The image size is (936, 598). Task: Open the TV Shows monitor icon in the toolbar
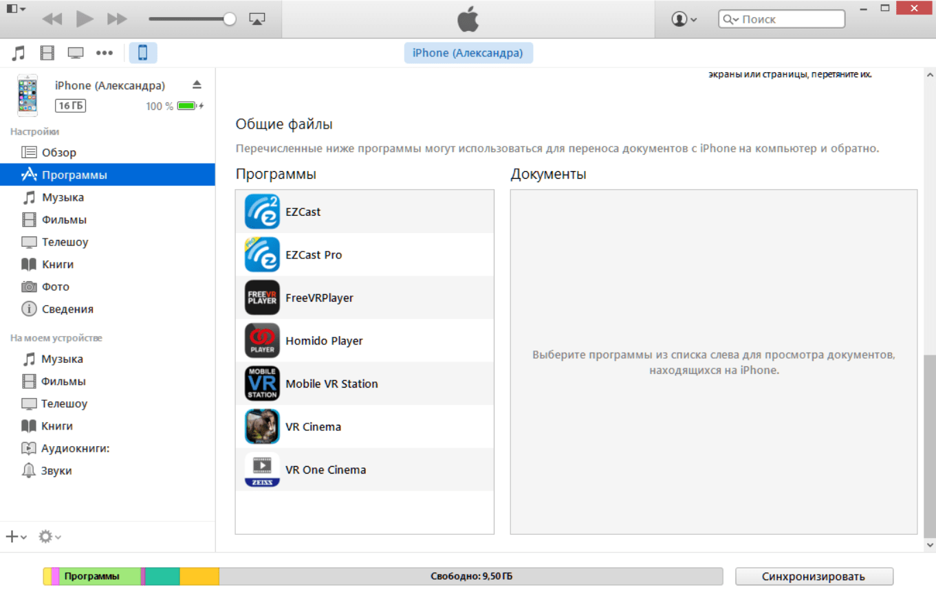pyautogui.click(x=75, y=53)
